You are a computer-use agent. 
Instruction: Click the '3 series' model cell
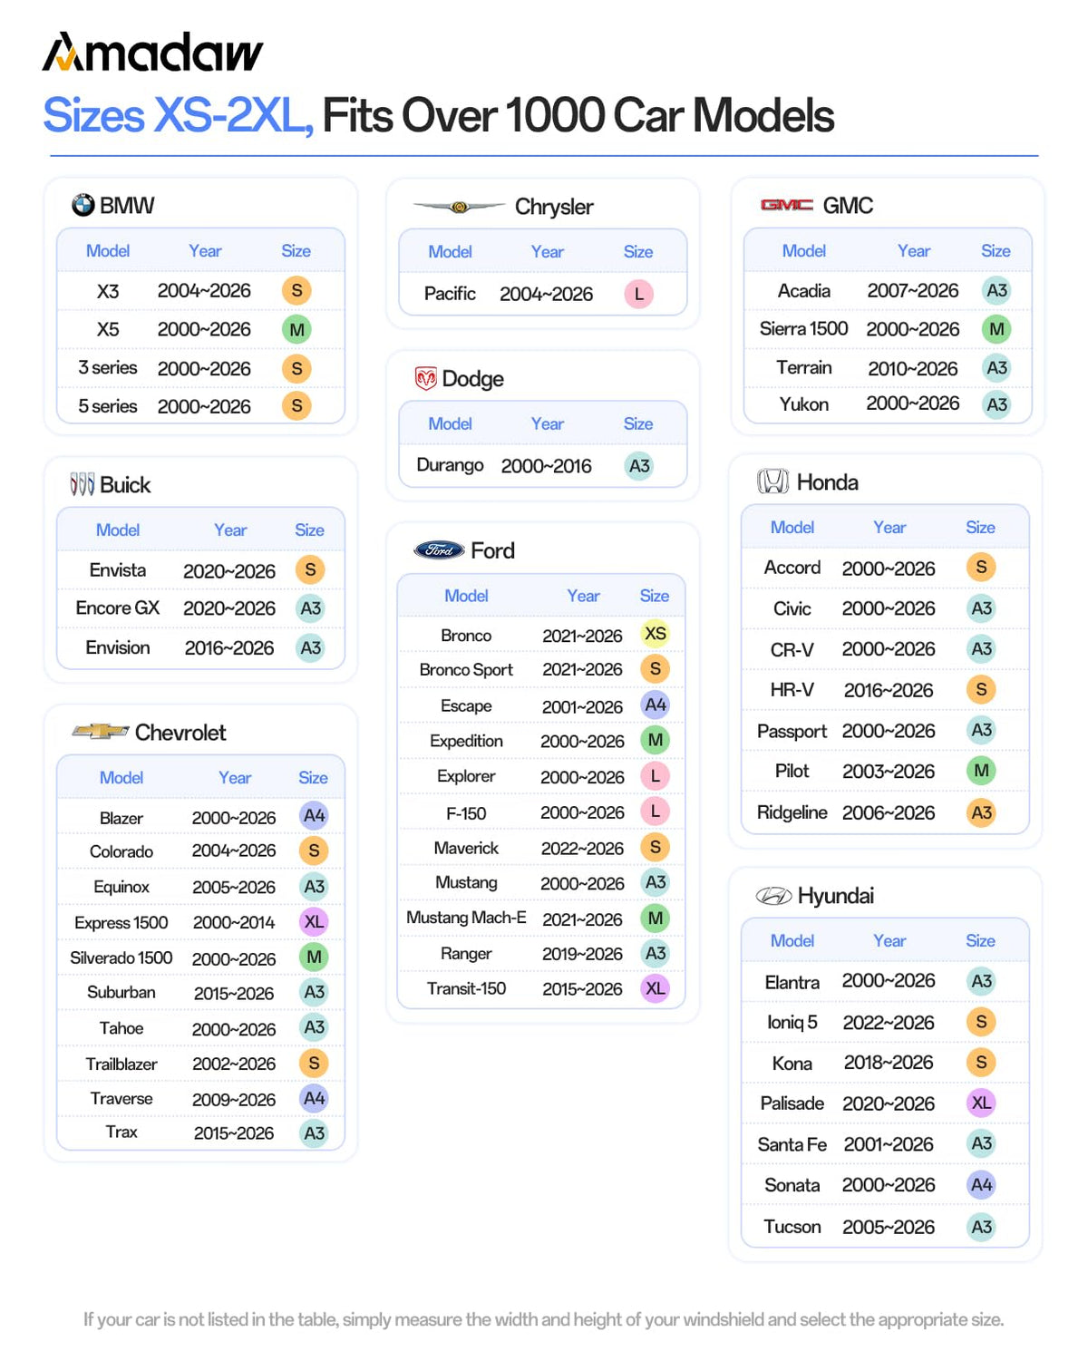[x=108, y=367]
